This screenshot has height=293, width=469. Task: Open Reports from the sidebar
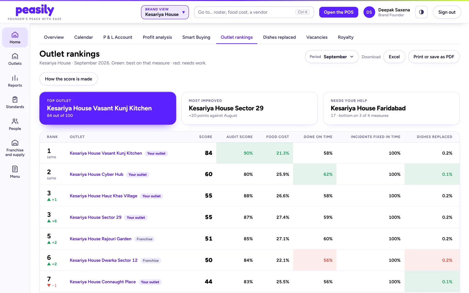[x=15, y=81]
